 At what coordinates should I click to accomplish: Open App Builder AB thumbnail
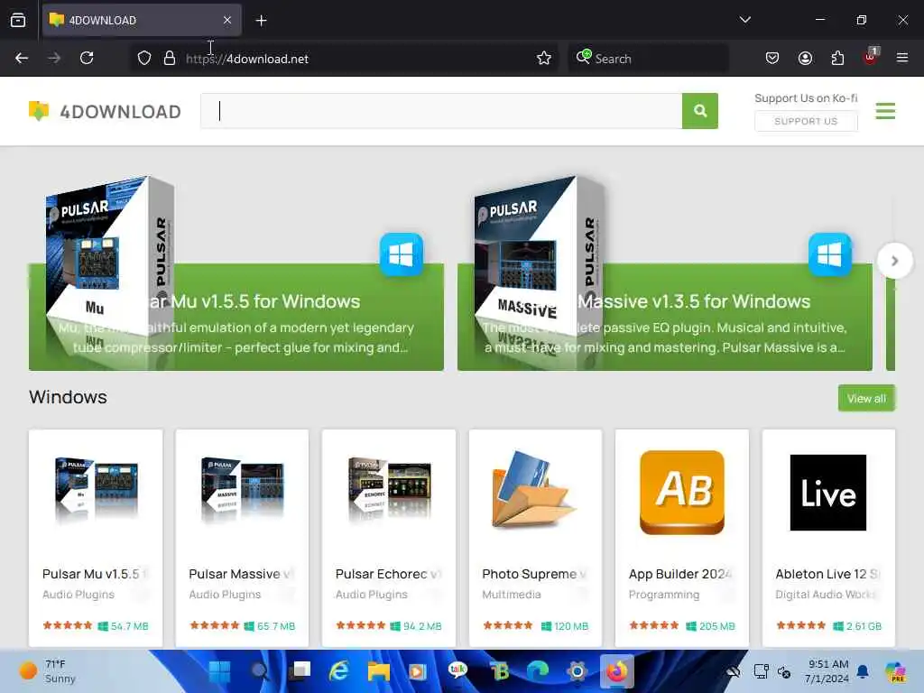point(682,492)
